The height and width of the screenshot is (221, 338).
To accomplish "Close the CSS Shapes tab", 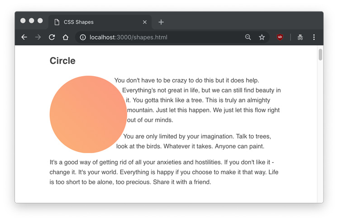I will (x=145, y=22).
